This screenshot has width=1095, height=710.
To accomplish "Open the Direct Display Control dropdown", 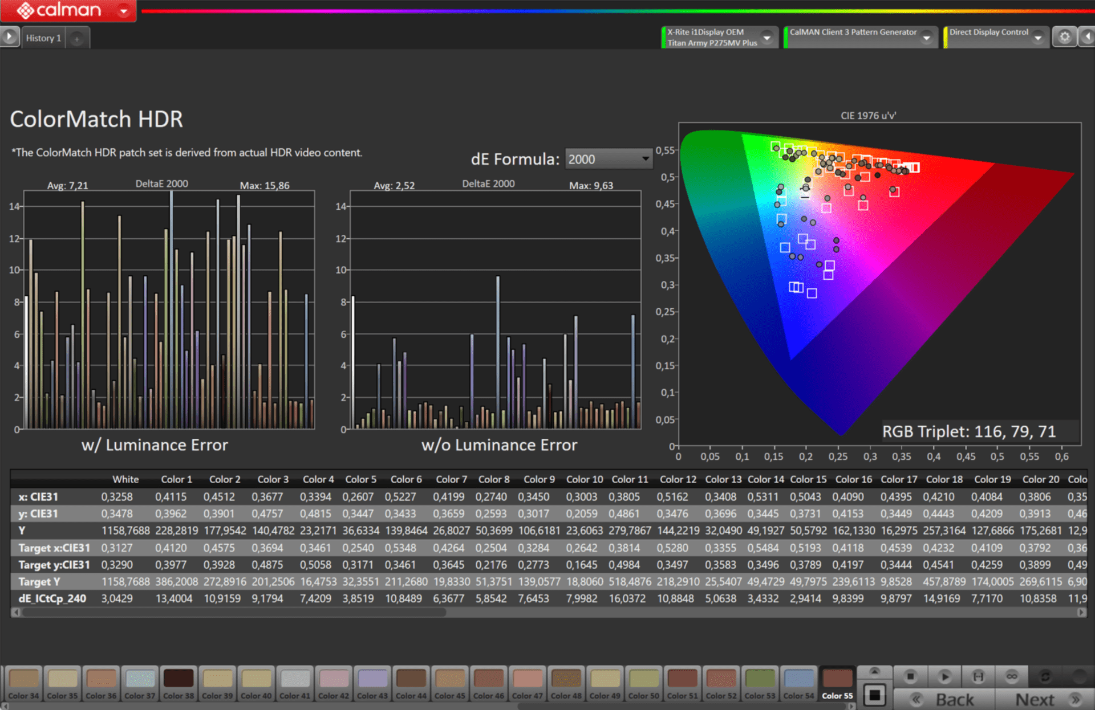I will click(1038, 38).
